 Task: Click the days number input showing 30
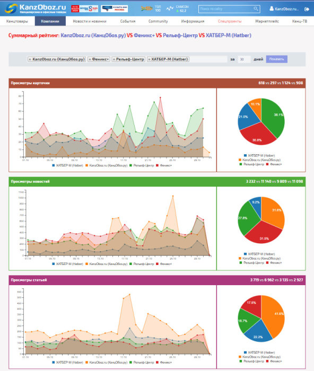coord(244,59)
